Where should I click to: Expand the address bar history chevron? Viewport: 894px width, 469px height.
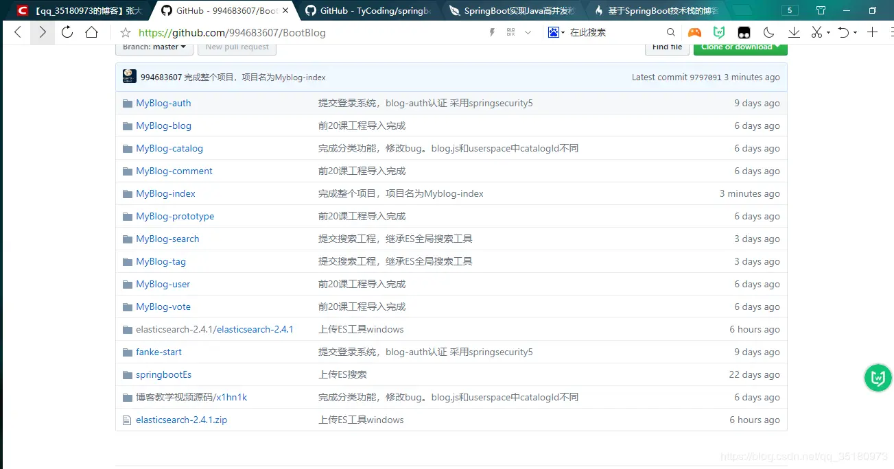click(528, 32)
